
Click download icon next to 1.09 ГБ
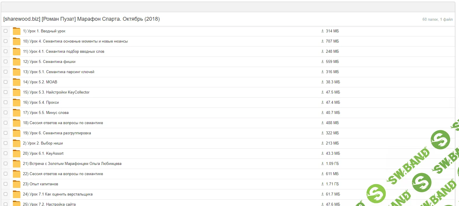pyautogui.click(x=323, y=164)
